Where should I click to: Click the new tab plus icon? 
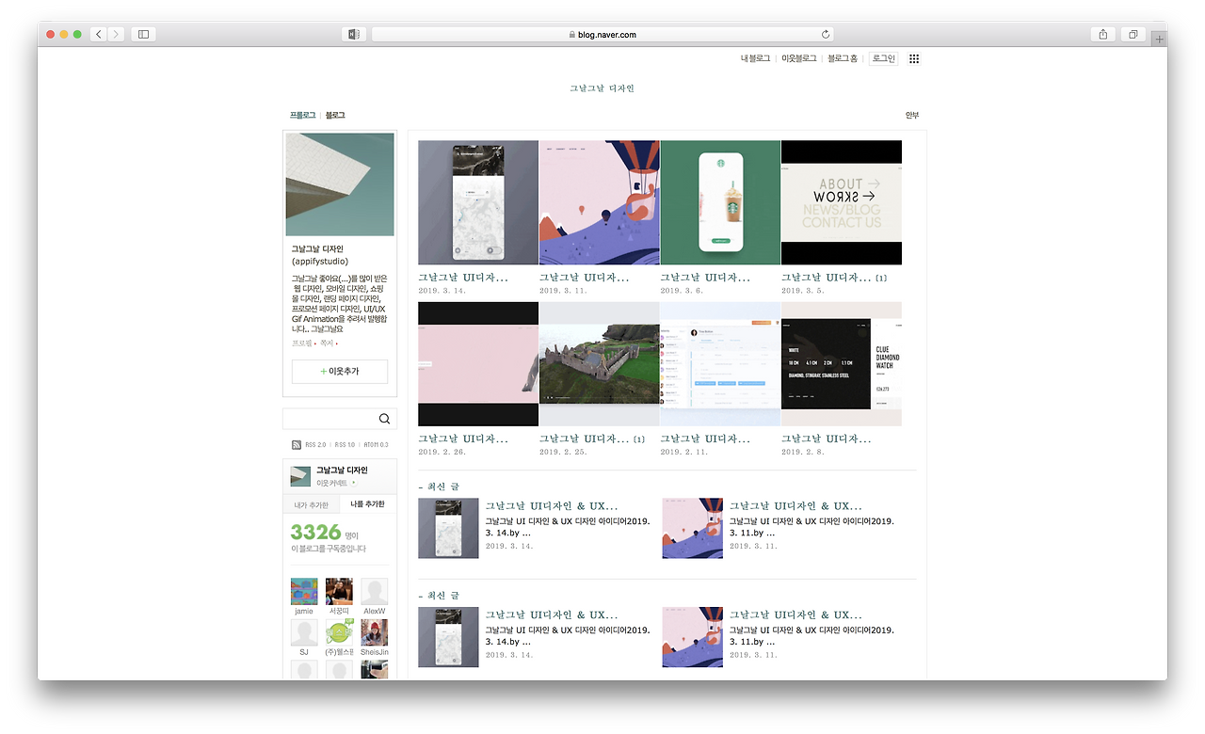(1159, 39)
